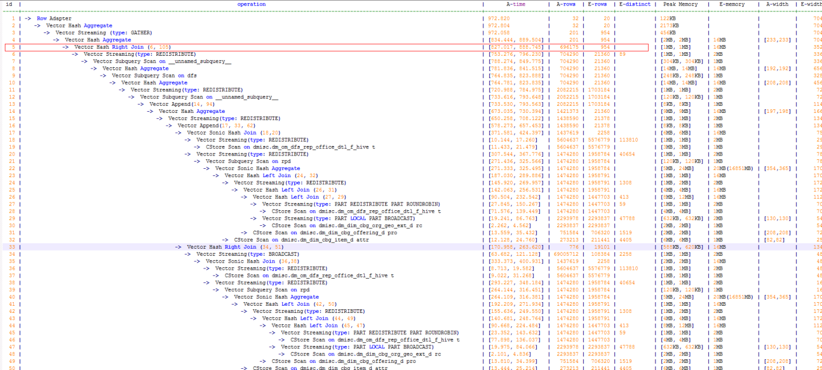Screen dimensions: 822x370
Task: Click A-time value '972.820'
Action: coord(498,19)
